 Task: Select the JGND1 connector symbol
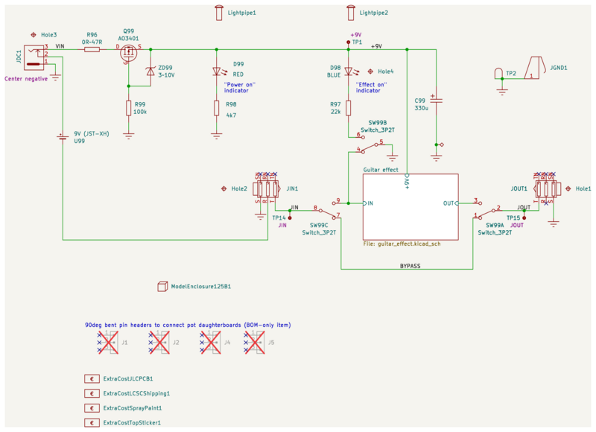pyautogui.click(x=535, y=68)
